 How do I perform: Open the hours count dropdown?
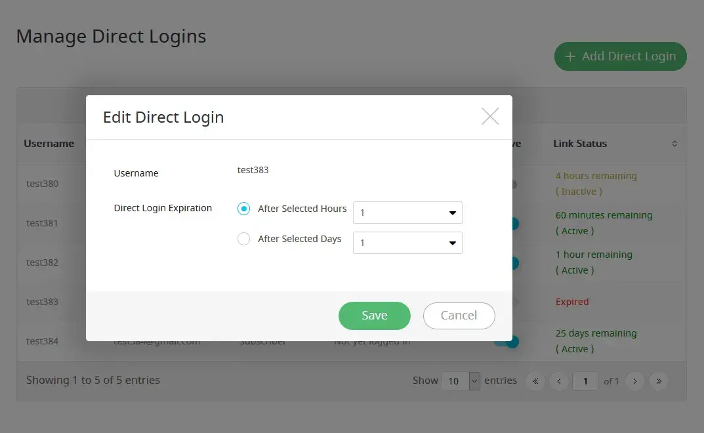pyautogui.click(x=407, y=213)
